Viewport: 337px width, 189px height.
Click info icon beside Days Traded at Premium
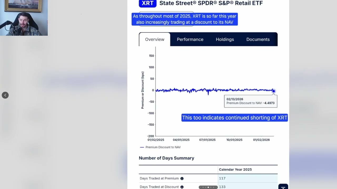pos(182,178)
